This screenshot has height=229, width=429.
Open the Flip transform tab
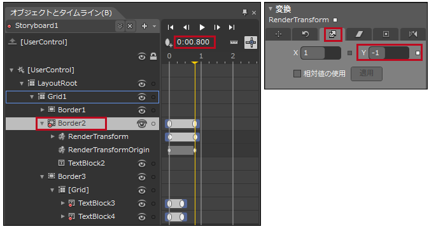click(413, 34)
